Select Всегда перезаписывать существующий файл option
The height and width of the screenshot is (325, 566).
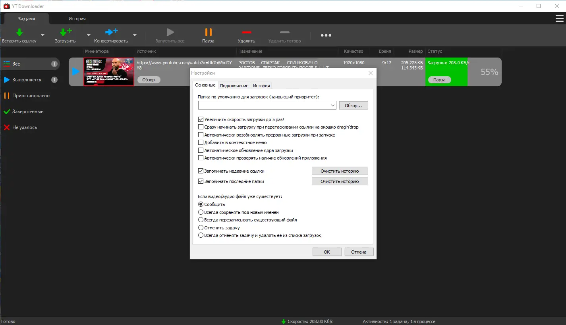(201, 219)
